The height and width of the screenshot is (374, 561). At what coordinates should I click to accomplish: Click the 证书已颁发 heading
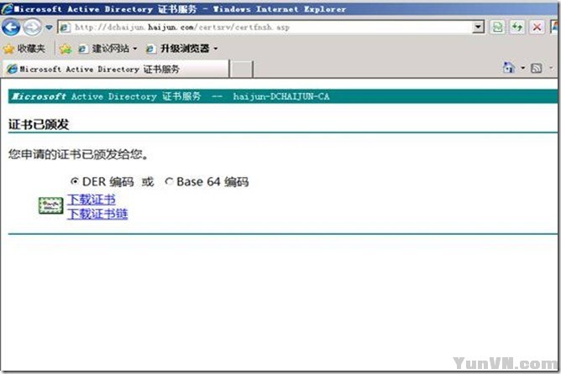[x=39, y=124]
